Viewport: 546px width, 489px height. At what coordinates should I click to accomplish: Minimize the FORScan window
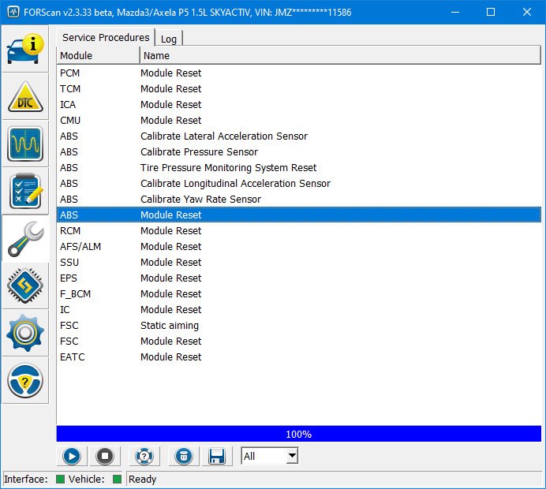point(454,12)
